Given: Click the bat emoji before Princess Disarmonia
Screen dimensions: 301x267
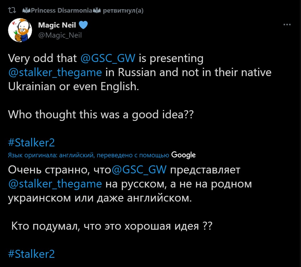Looking at the screenshot, I should tap(26, 11).
